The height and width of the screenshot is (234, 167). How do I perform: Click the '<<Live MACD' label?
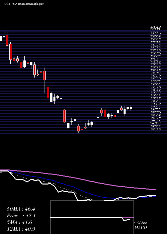[141, 225]
